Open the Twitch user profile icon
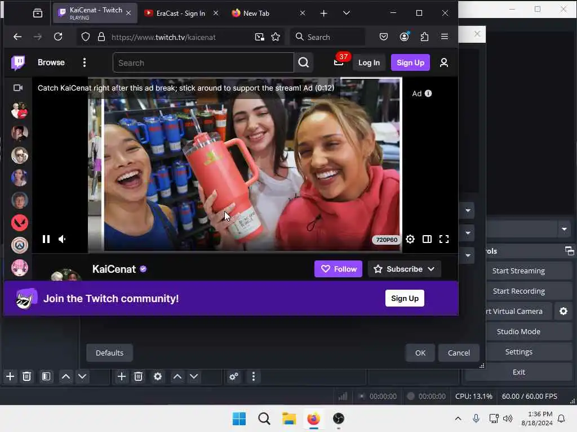 pyautogui.click(x=444, y=62)
